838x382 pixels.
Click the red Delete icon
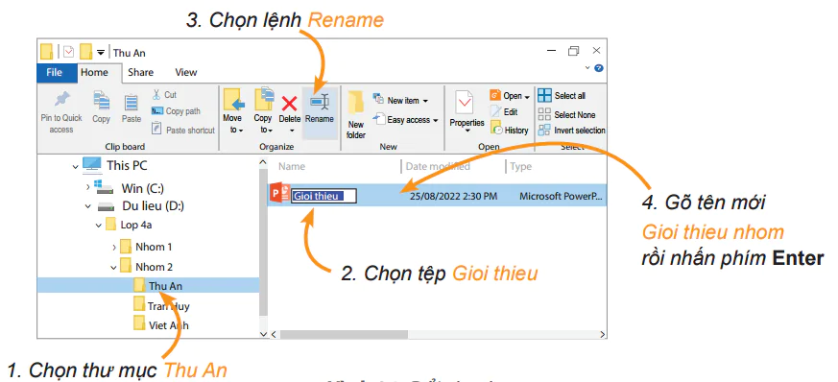(290, 103)
